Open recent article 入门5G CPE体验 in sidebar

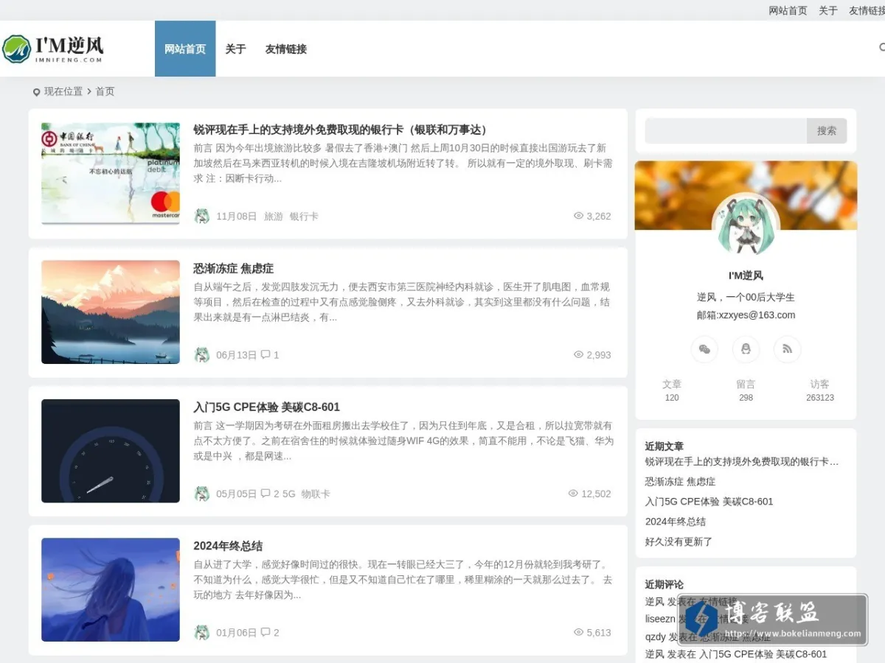(709, 502)
